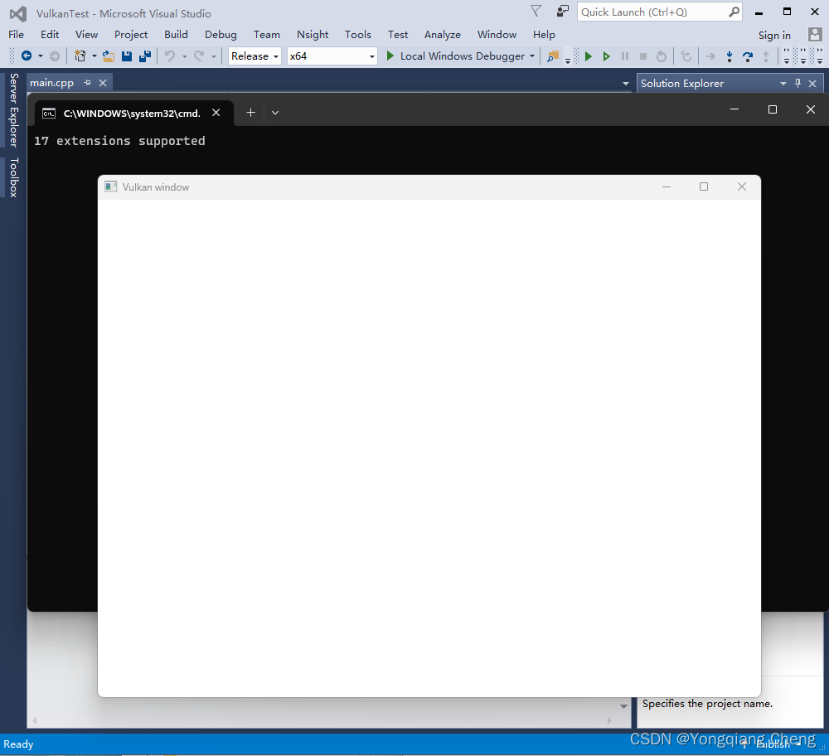Close the cmd.exe terminal tab
Image resolution: width=829 pixels, height=756 pixels.
point(216,113)
